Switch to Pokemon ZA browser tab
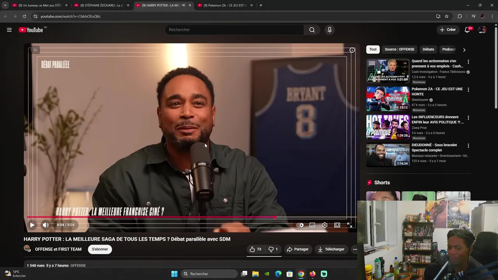Image resolution: width=498 pixels, height=280 pixels. (x=225, y=5)
